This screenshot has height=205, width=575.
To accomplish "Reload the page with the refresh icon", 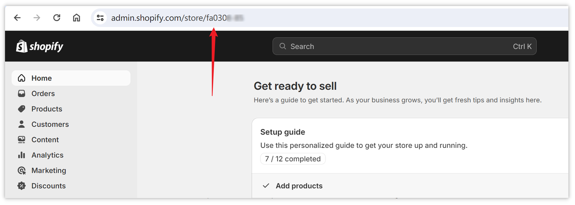I will tap(57, 18).
